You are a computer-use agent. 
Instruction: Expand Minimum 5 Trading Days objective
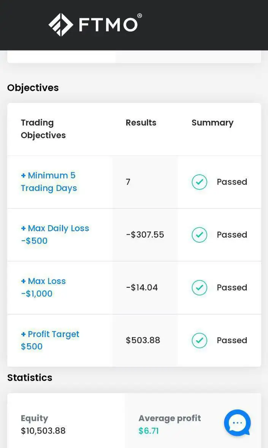48,181
